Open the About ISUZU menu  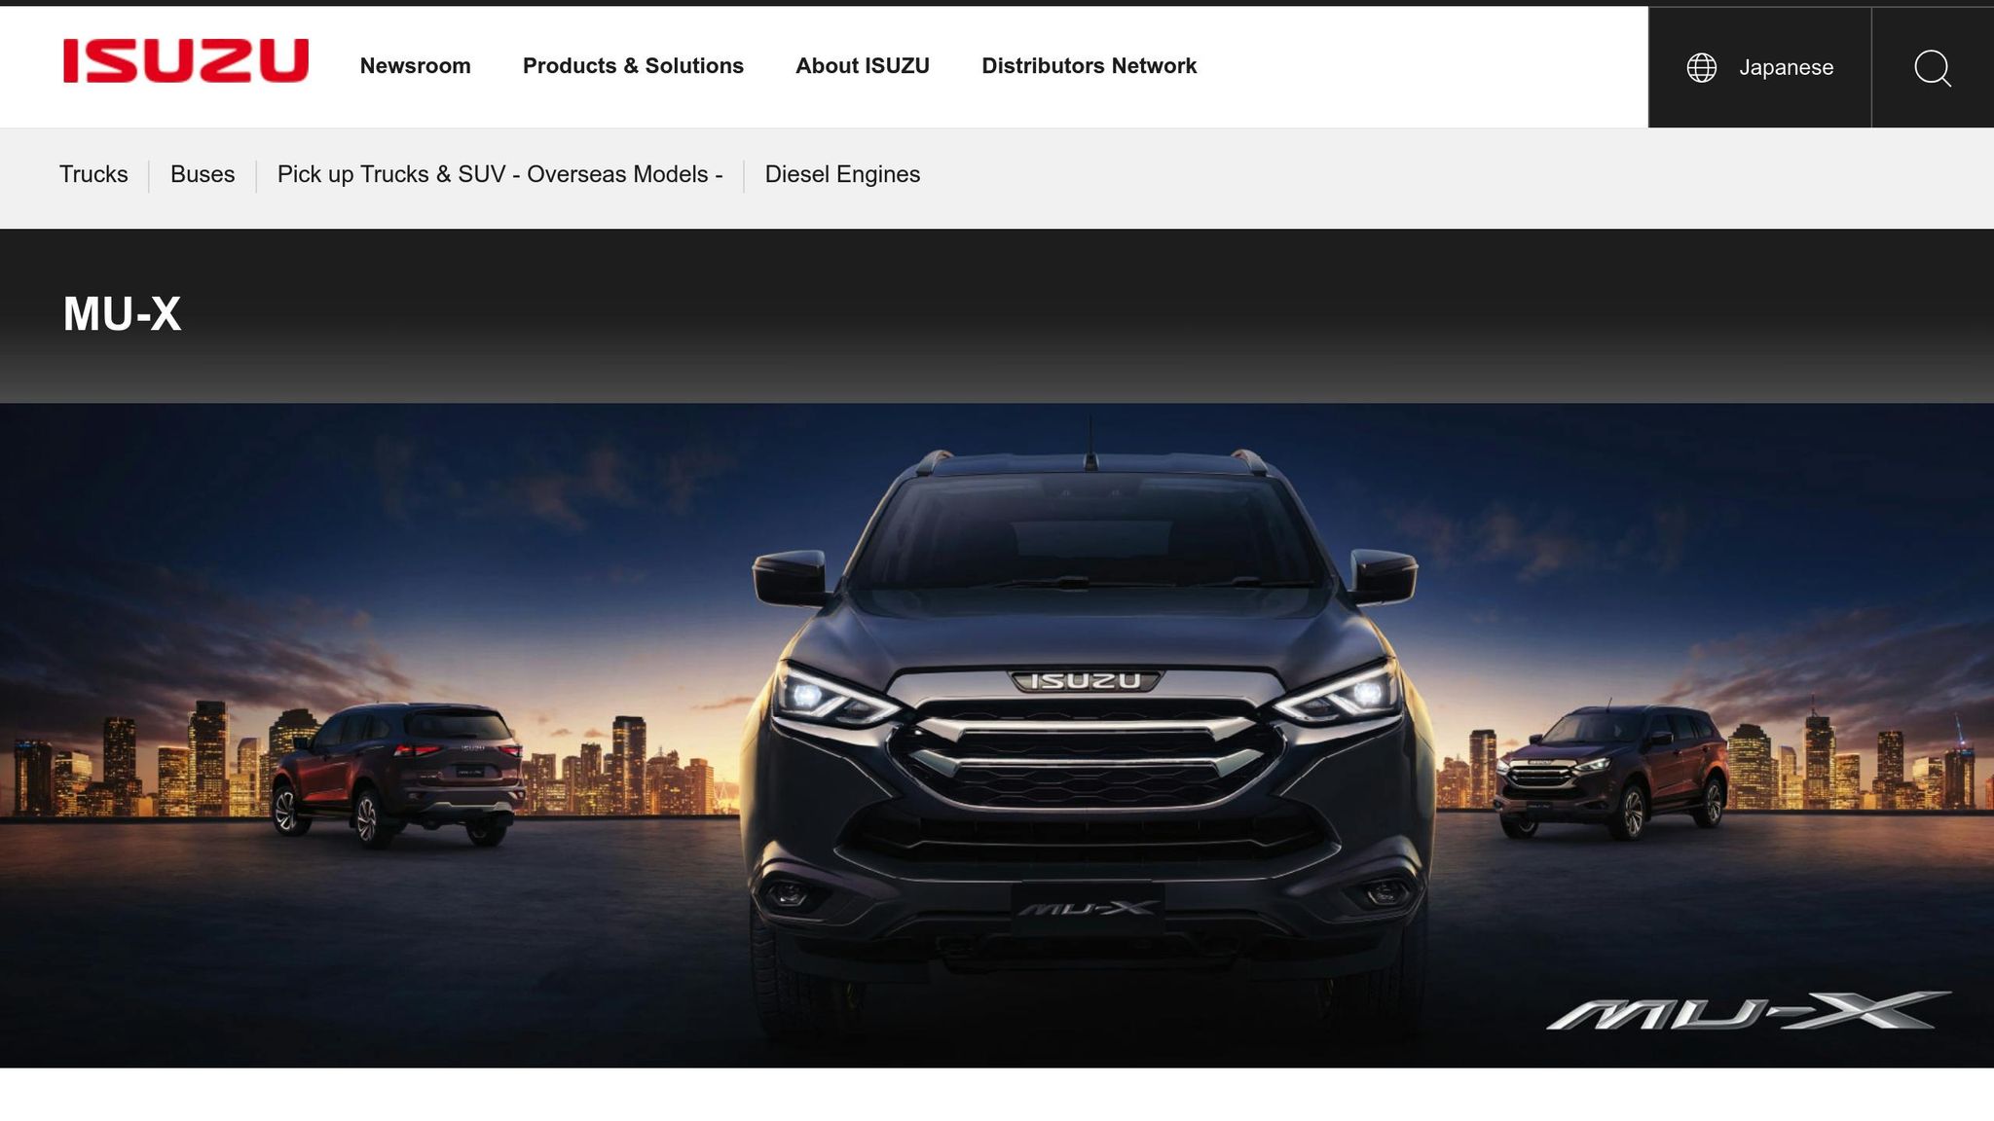pyautogui.click(x=862, y=66)
